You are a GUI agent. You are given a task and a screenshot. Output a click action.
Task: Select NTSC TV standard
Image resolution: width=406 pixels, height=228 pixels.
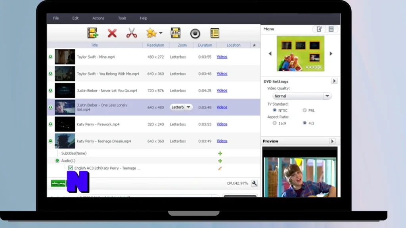click(274, 110)
